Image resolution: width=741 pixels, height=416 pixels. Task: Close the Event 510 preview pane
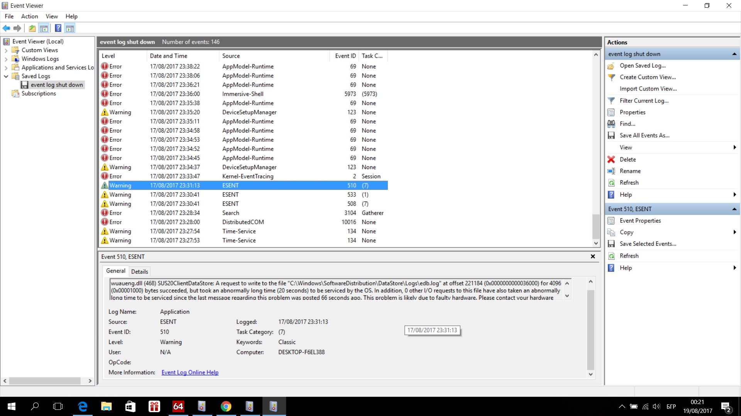pos(593,257)
